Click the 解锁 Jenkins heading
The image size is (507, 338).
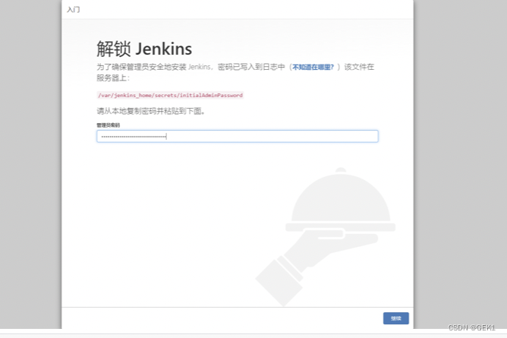[x=144, y=49]
